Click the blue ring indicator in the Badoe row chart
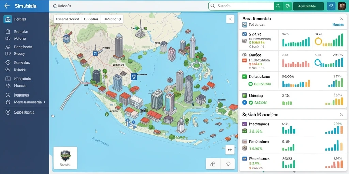The height and width of the screenshot is (174, 349). 318,63
